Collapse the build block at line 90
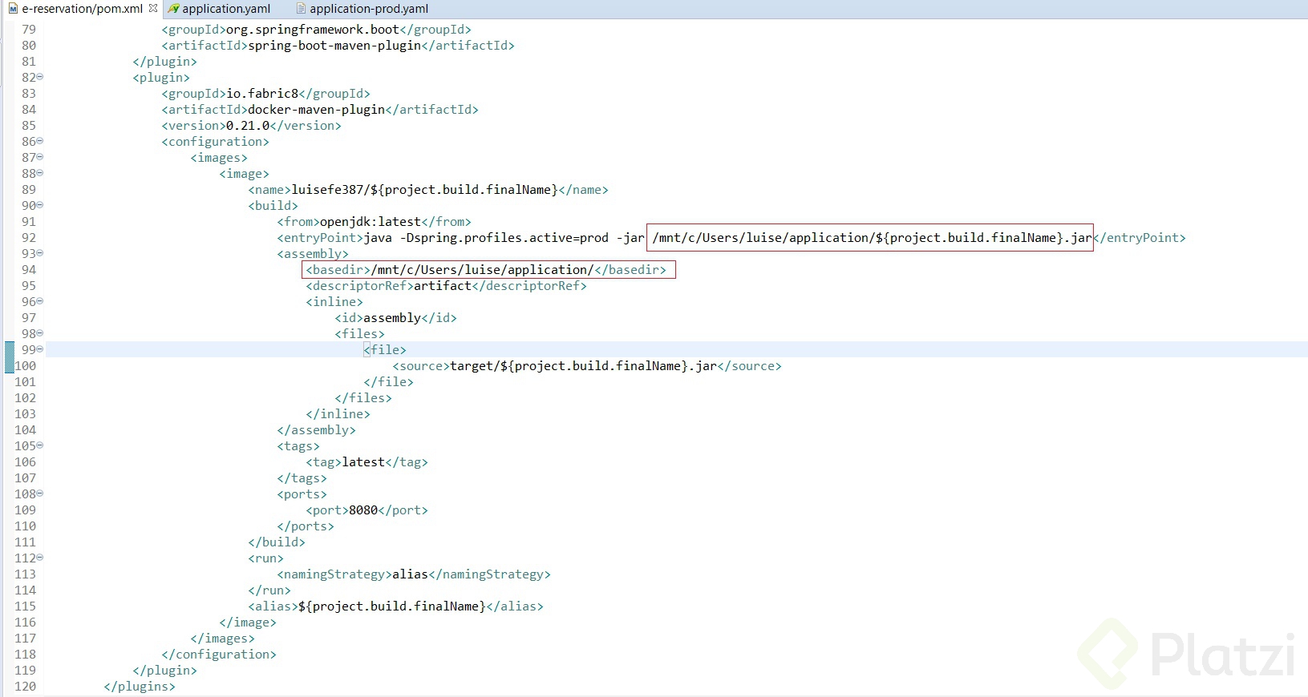1308x697 pixels. (40, 205)
